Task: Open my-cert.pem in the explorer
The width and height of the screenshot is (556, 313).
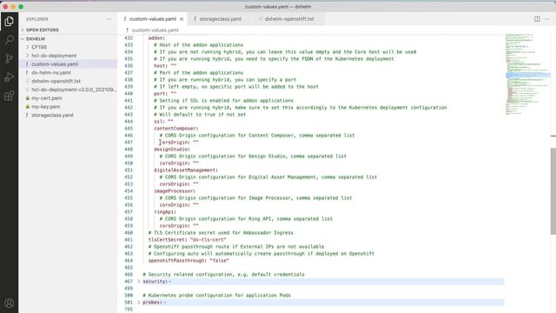Action: tap(46, 98)
